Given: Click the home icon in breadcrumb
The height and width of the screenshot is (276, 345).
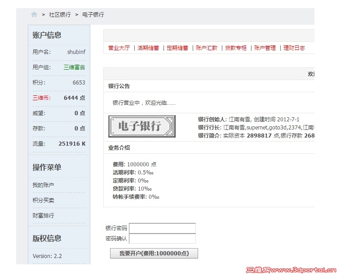Looking at the screenshot, I should 34,15.
